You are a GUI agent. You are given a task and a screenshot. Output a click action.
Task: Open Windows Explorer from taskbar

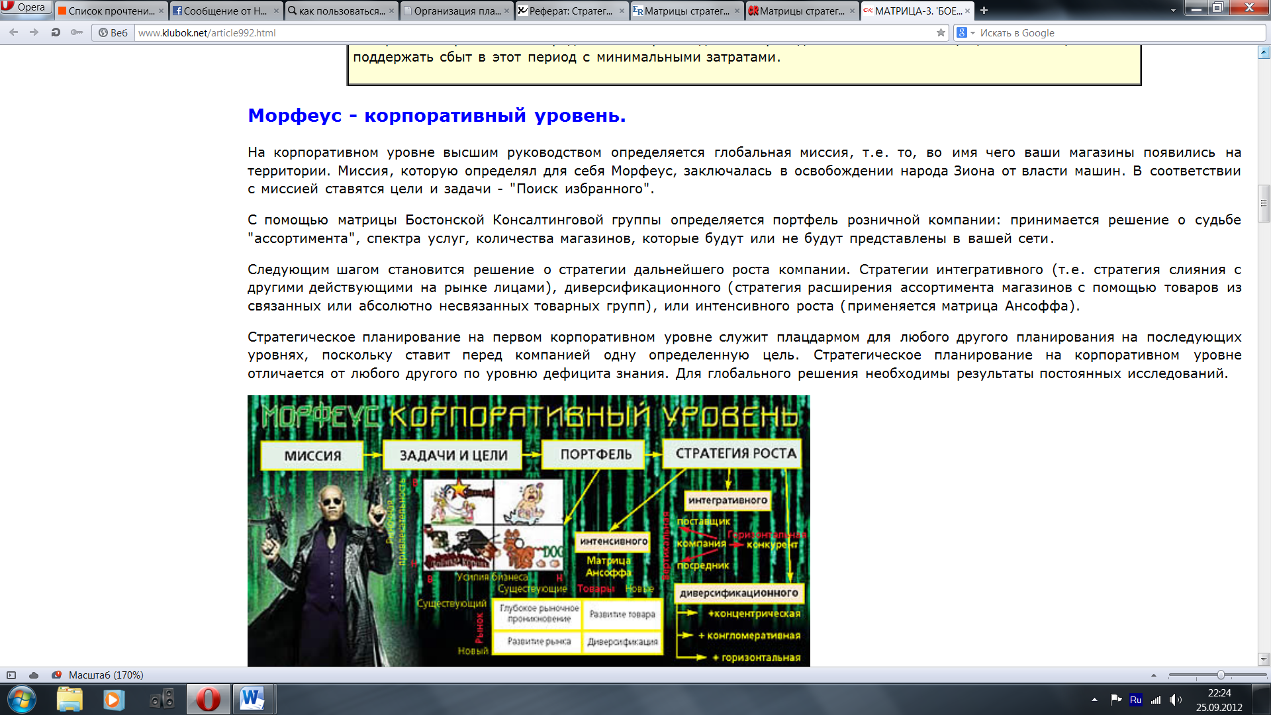click(x=70, y=699)
